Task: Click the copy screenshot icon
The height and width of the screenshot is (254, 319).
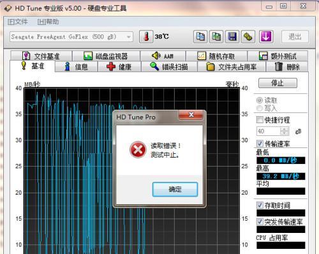Action: 216,37
